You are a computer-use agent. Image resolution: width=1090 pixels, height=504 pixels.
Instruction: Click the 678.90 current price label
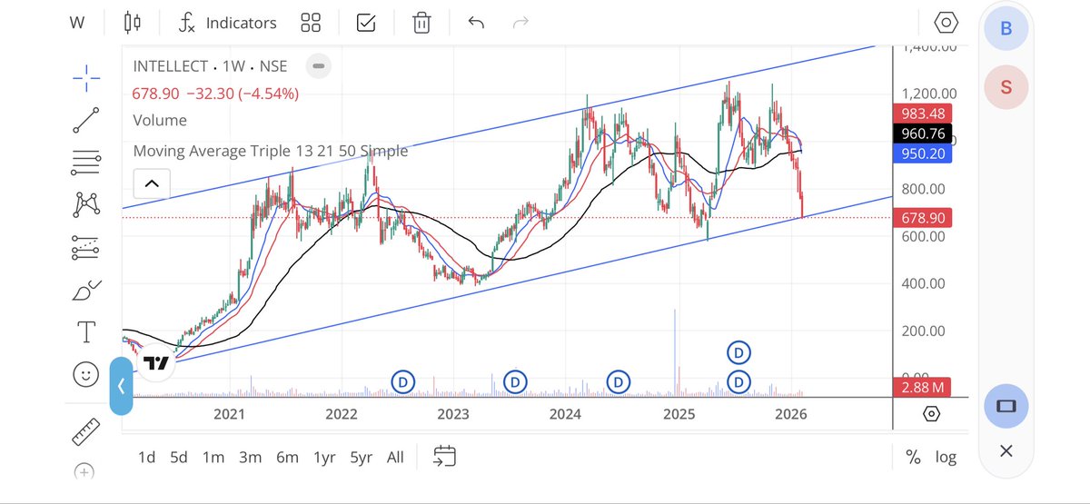click(x=925, y=218)
